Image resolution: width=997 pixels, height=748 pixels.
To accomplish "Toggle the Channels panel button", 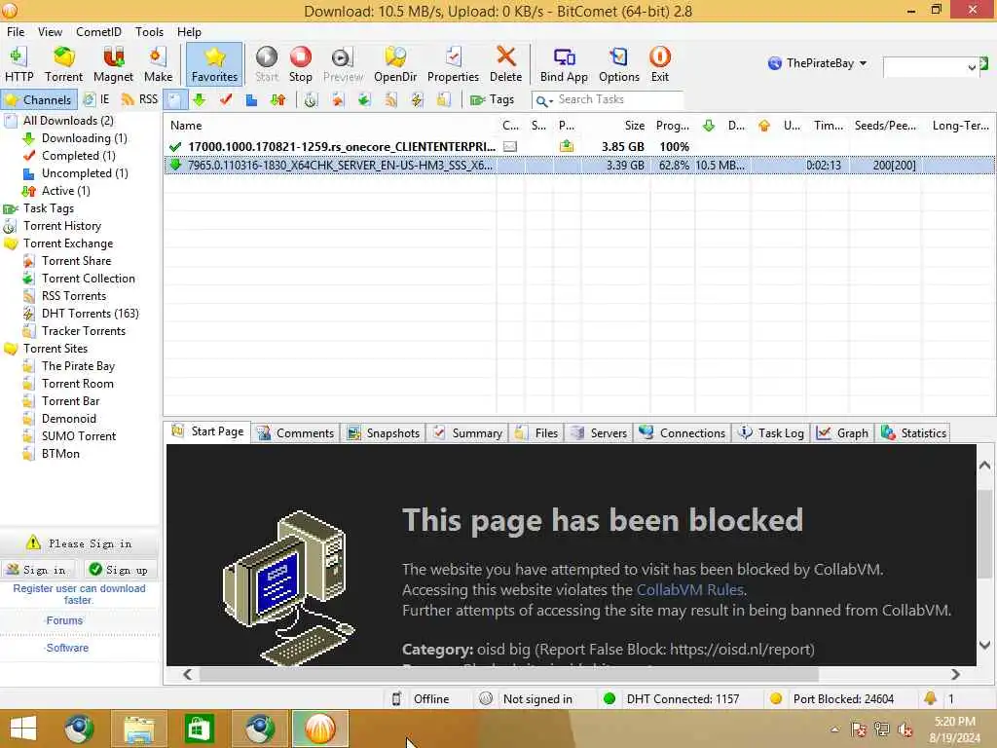I will coord(39,100).
